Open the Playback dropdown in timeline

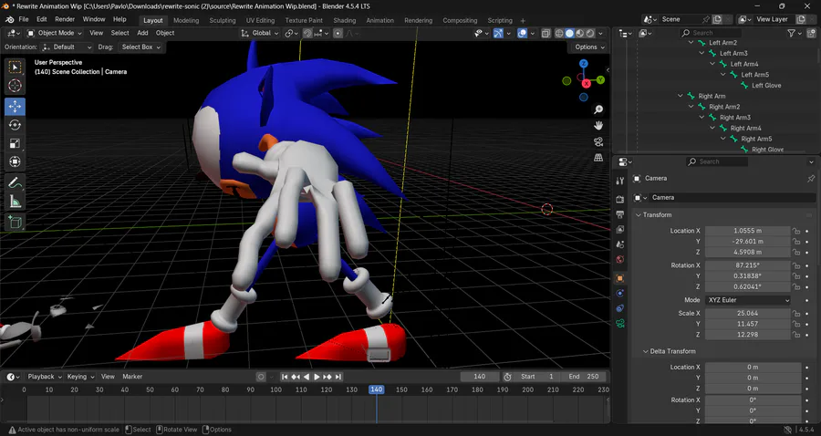tap(45, 377)
